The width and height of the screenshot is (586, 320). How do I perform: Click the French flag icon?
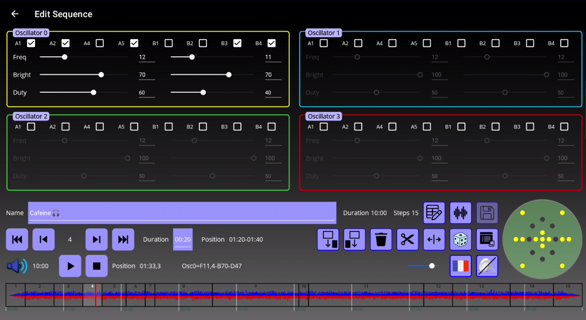pyautogui.click(x=460, y=266)
